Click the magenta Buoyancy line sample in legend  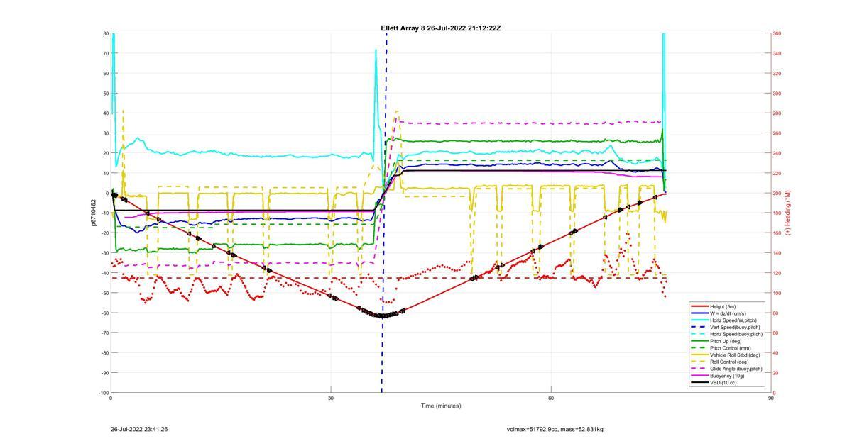(699, 376)
